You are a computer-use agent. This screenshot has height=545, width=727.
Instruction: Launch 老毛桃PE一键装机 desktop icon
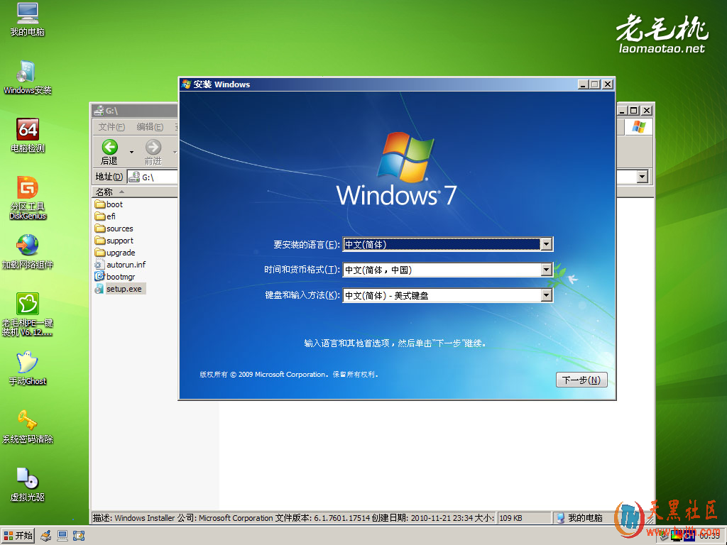click(28, 304)
